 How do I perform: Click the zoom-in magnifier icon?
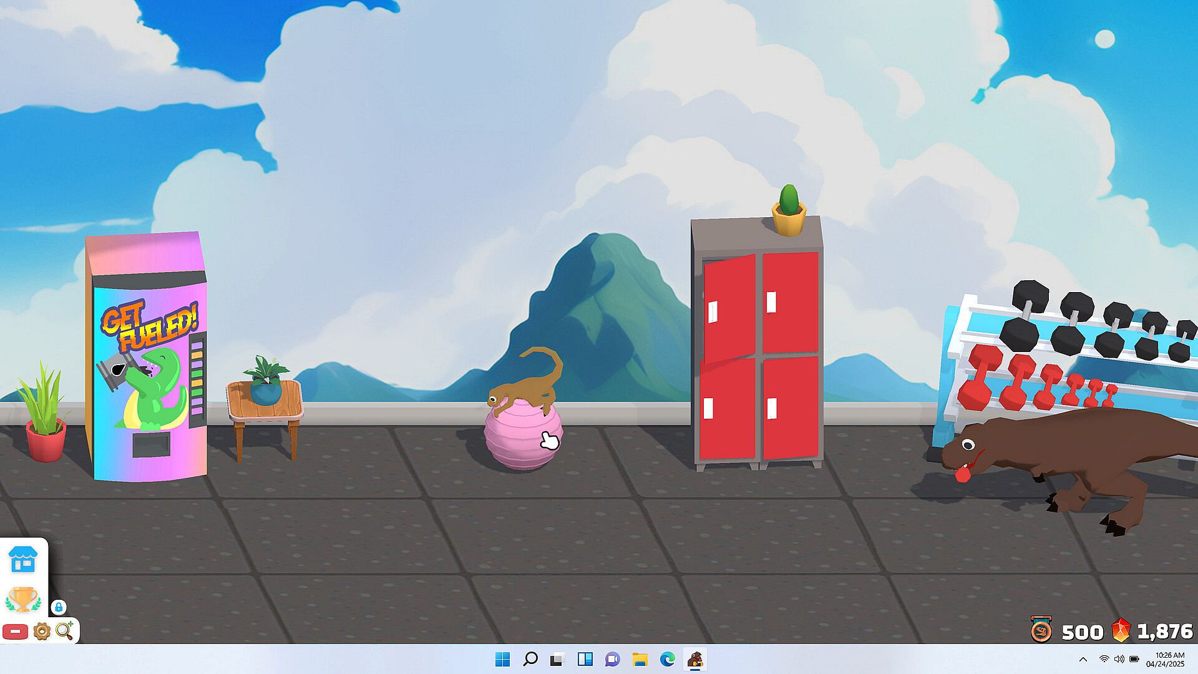click(x=64, y=631)
